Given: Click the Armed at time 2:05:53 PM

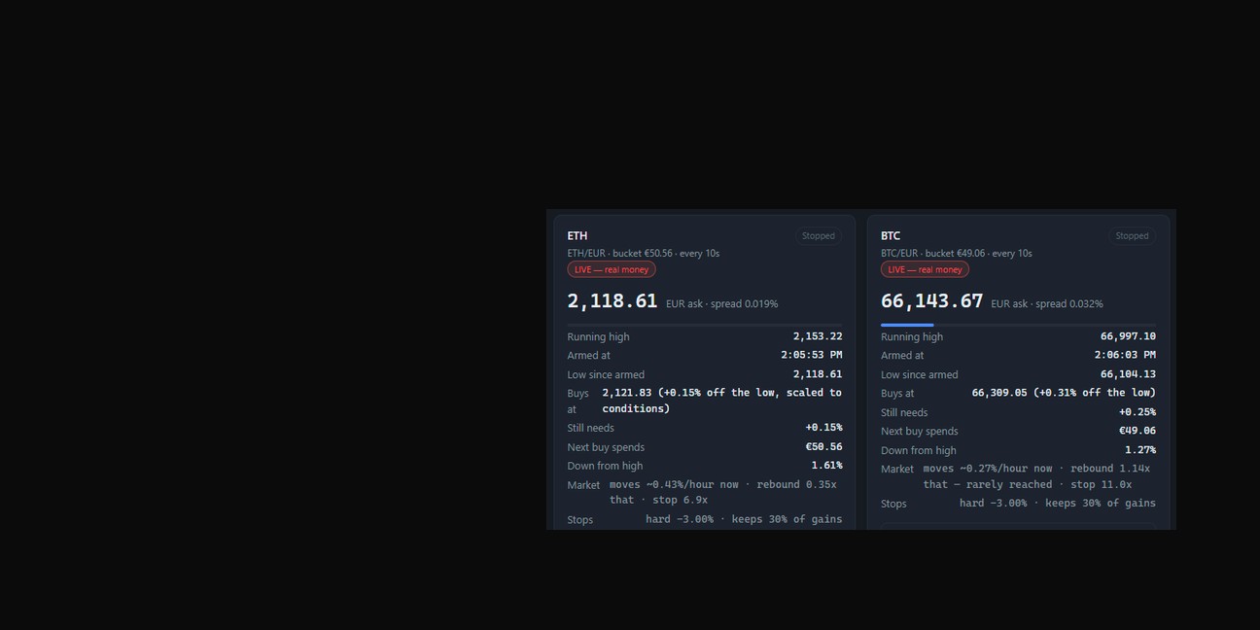Looking at the screenshot, I should tap(812, 355).
